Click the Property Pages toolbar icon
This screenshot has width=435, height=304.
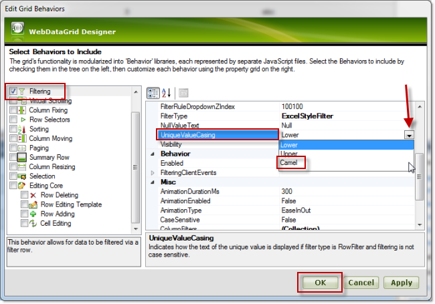(x=183, y=93)
